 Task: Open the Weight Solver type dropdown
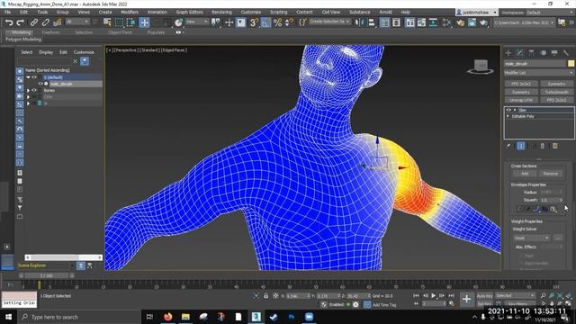pos(531,238)
